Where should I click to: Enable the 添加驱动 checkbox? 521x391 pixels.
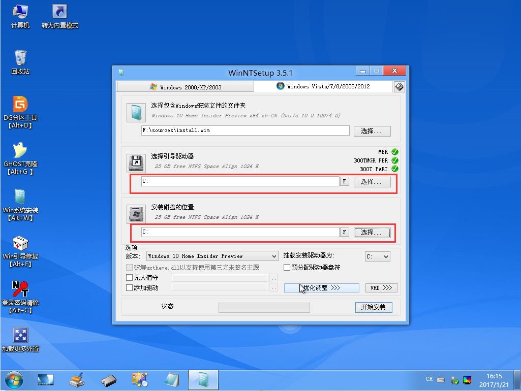130,288
